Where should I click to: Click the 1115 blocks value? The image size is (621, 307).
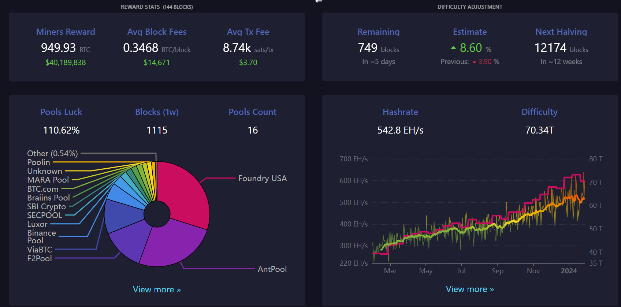tap(157, 130)
